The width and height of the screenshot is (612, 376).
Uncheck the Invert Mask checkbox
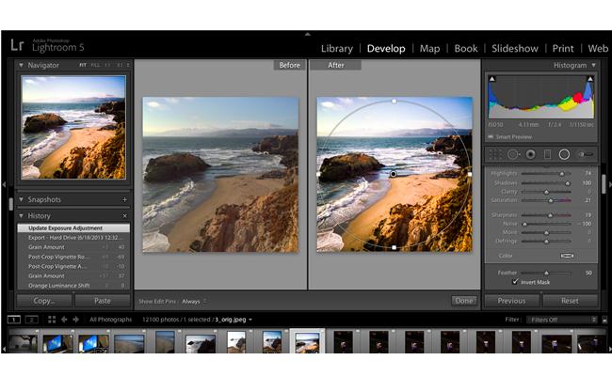[x=516, y=282]
